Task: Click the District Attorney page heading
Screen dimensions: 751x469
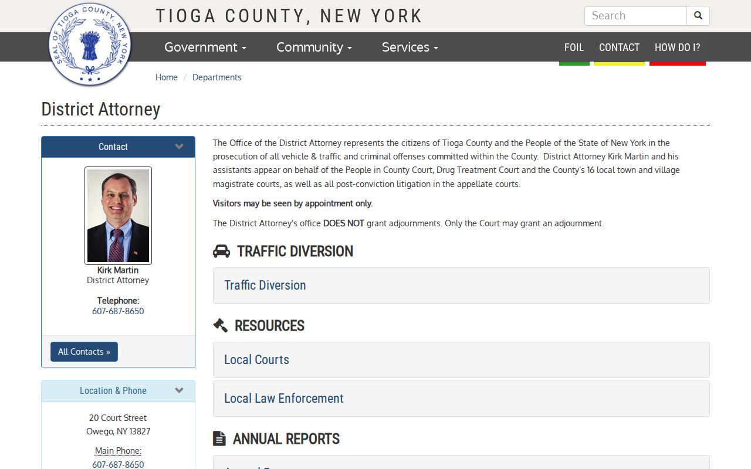Action: [101, 110]
